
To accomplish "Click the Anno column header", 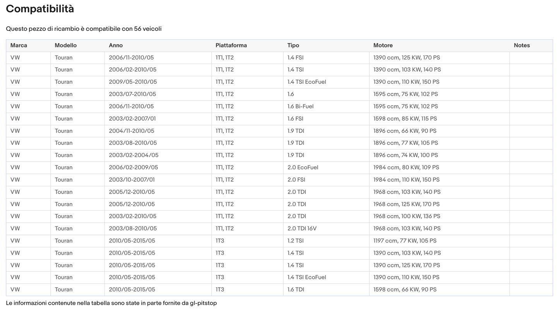I will coord(116,46).
